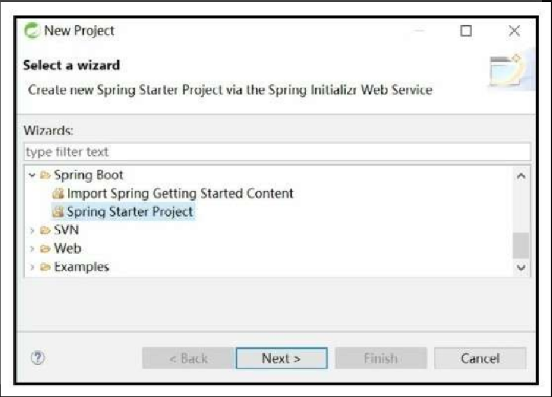Open help with the question mark icon
This screenshot has width=552, height=397.
pos(38,358)
